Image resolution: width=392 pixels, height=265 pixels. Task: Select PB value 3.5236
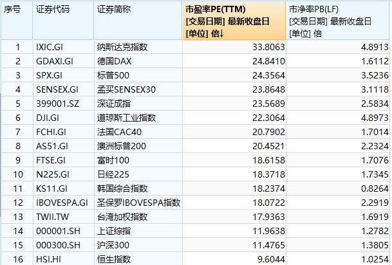coord(337,75)
